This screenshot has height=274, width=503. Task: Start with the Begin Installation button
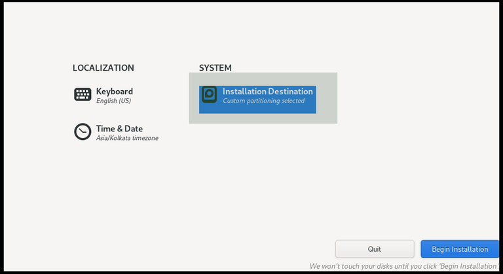click(460, 249)
